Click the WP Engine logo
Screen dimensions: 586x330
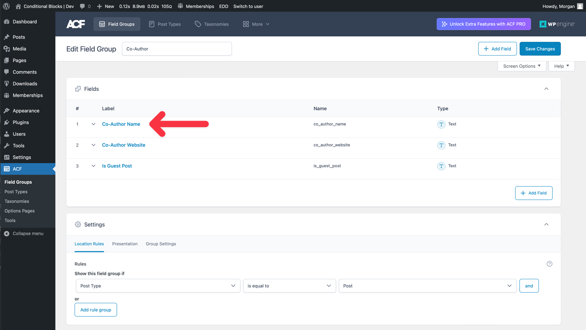click(x=557, y=24)
